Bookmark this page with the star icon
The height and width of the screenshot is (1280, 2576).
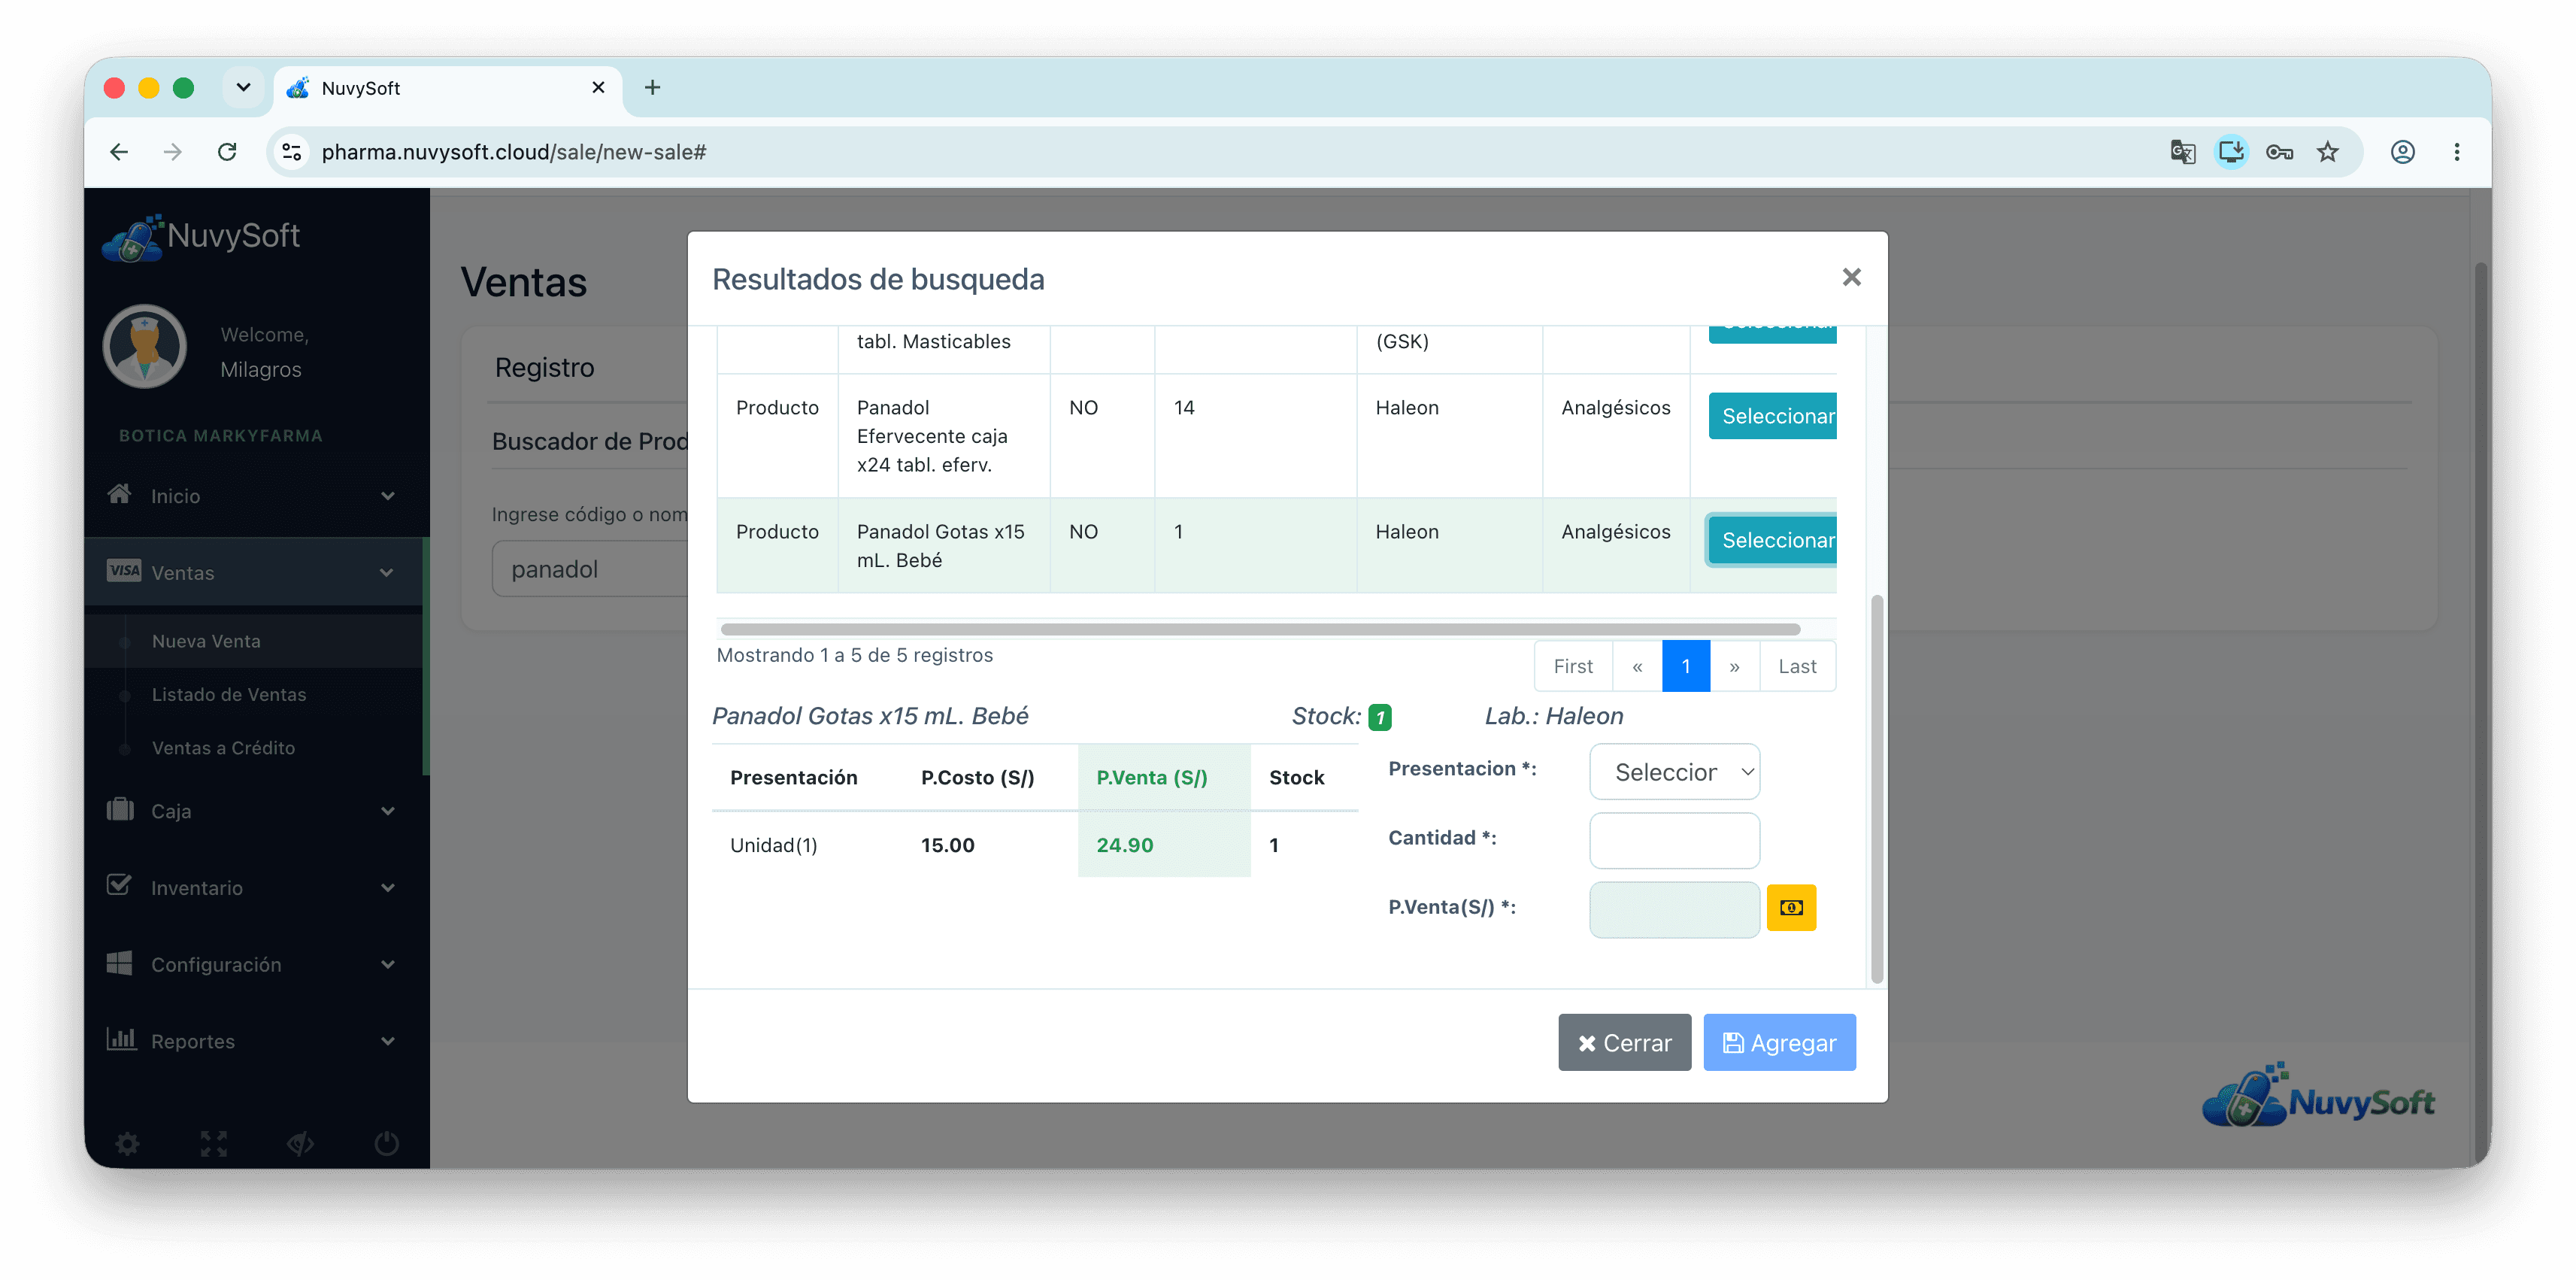click(x=2328, y=152)
